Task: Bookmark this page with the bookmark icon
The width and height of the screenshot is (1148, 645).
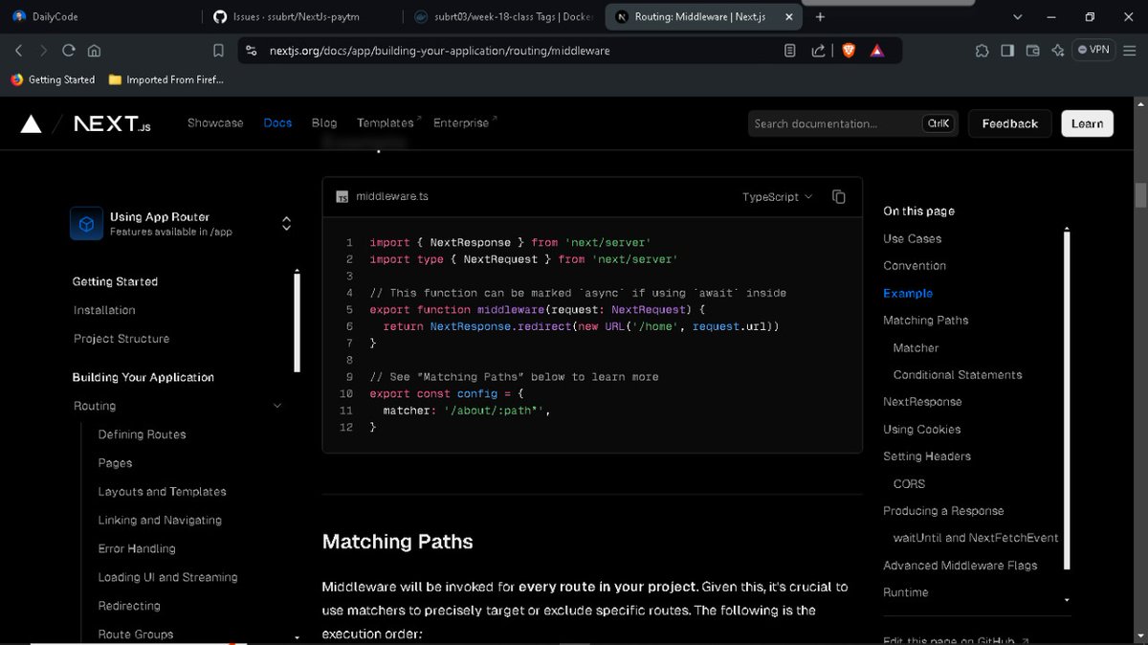Action: pyautogui.click(x=218, y=51)
